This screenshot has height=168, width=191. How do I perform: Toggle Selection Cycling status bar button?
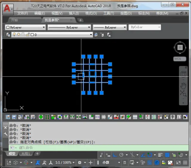[x=174, y=155]
